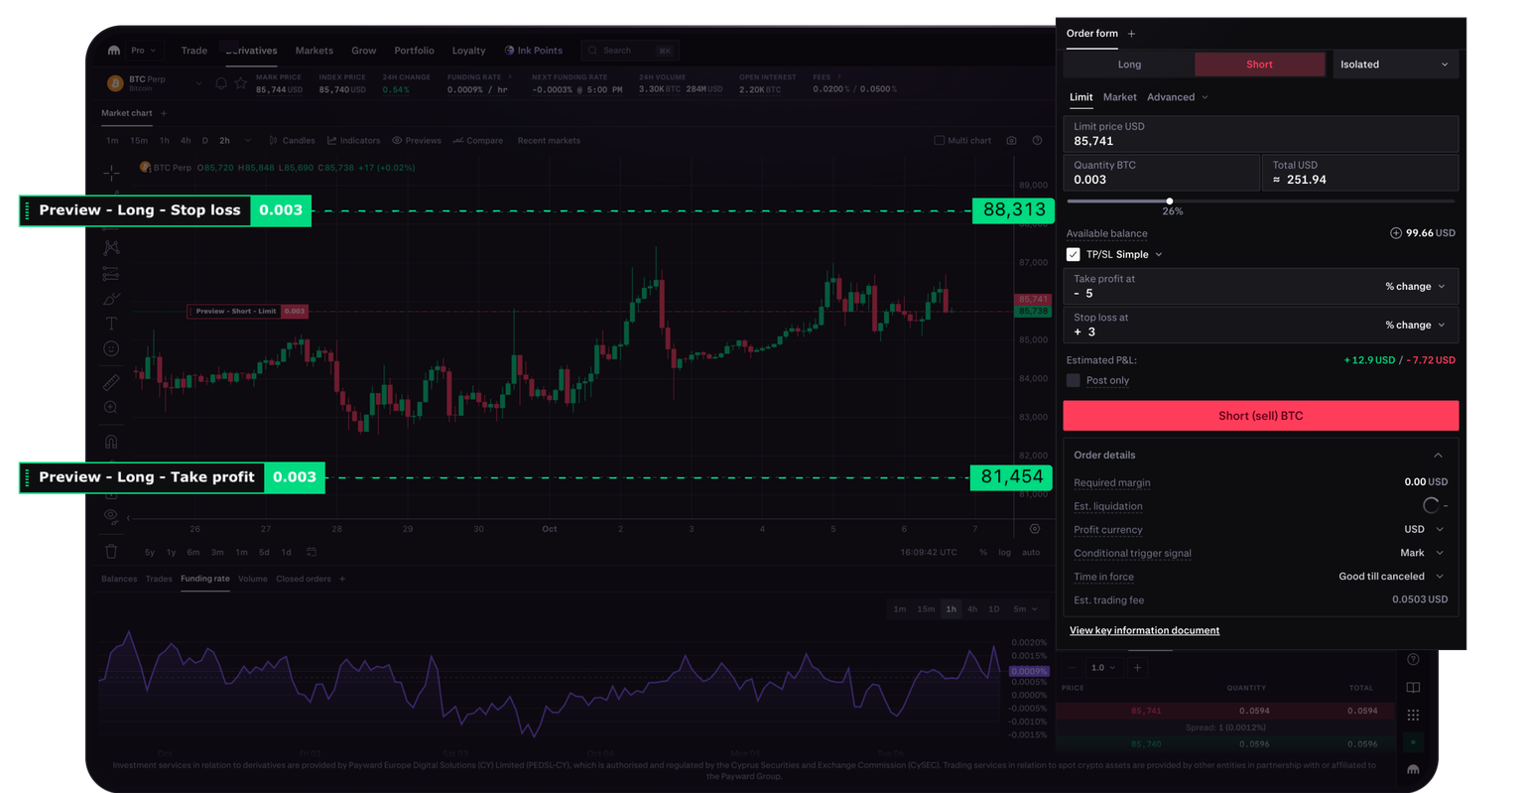Click the Limit price USD field
1524x793 pixels.
pyautogui.click(x=1260, y=134)
